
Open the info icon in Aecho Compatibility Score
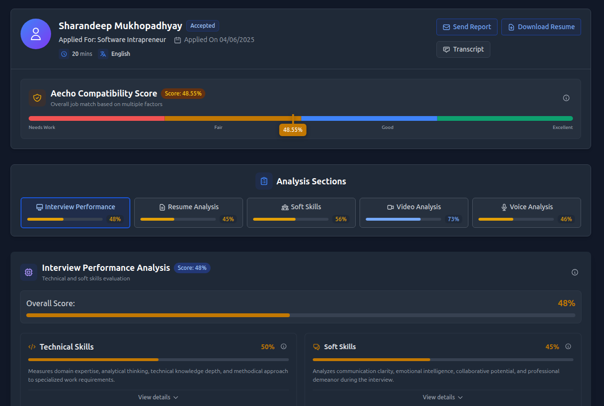pos(566,98)
